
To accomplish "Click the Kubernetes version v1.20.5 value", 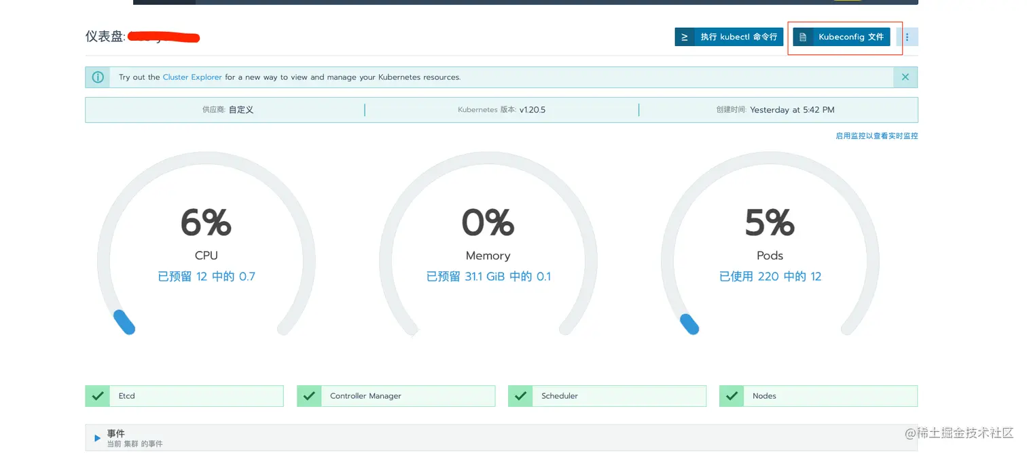I will click(533, 110).
